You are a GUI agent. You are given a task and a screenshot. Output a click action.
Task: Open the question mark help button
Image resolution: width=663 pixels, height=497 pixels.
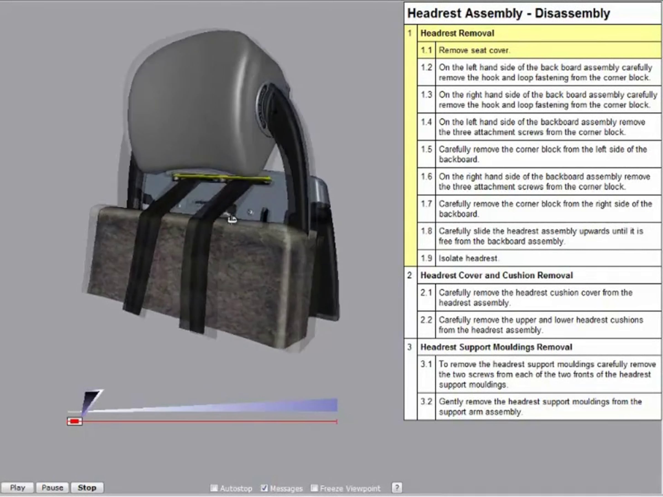click(x=396, y=488)
